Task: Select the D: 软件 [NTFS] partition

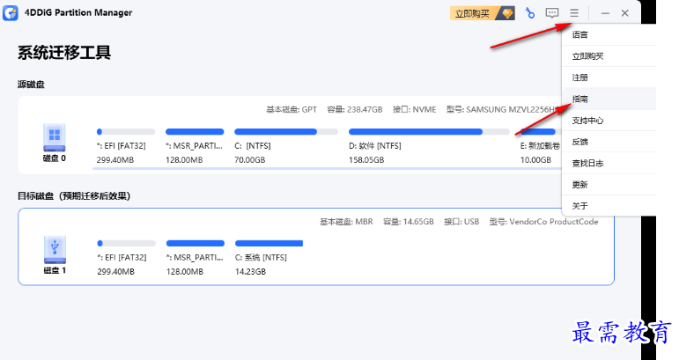Action: coord(416,132)
